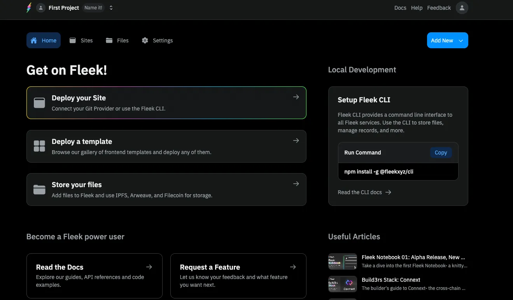The image size is (513, 300).
Task: Click the Deploy a template grid icon
Action: pyautogui.click(x=39, y=146)
